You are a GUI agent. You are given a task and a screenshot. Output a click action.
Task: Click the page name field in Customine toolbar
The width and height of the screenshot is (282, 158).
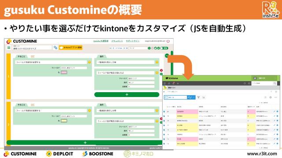(x=138, y=48)
